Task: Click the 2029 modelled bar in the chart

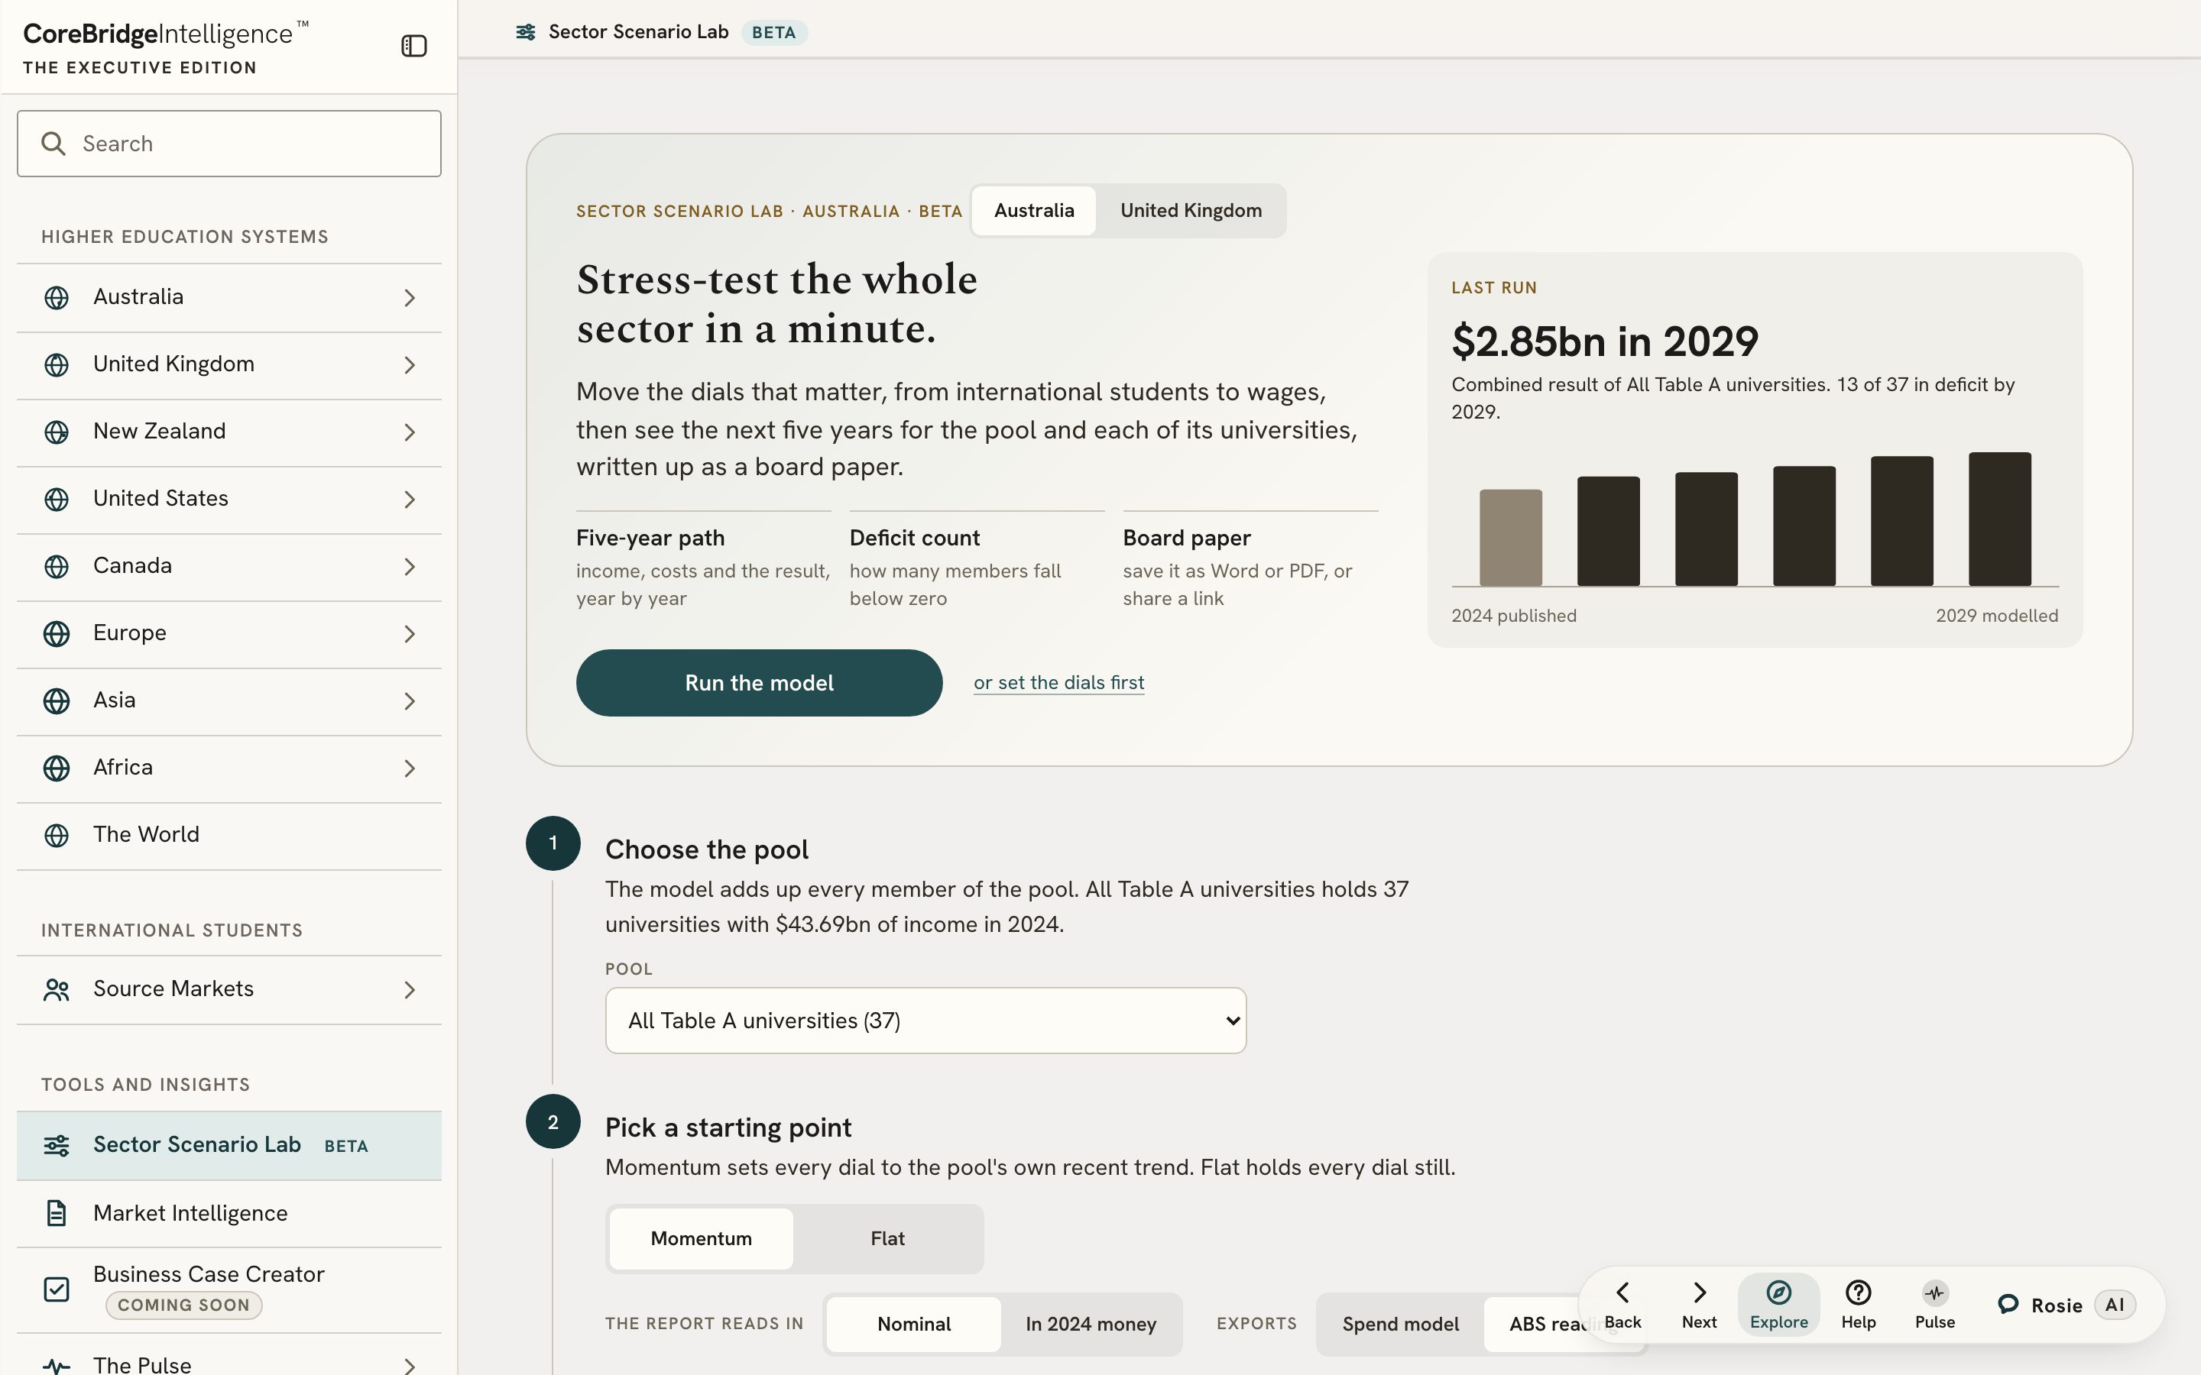Action: tap(1999, 519)
